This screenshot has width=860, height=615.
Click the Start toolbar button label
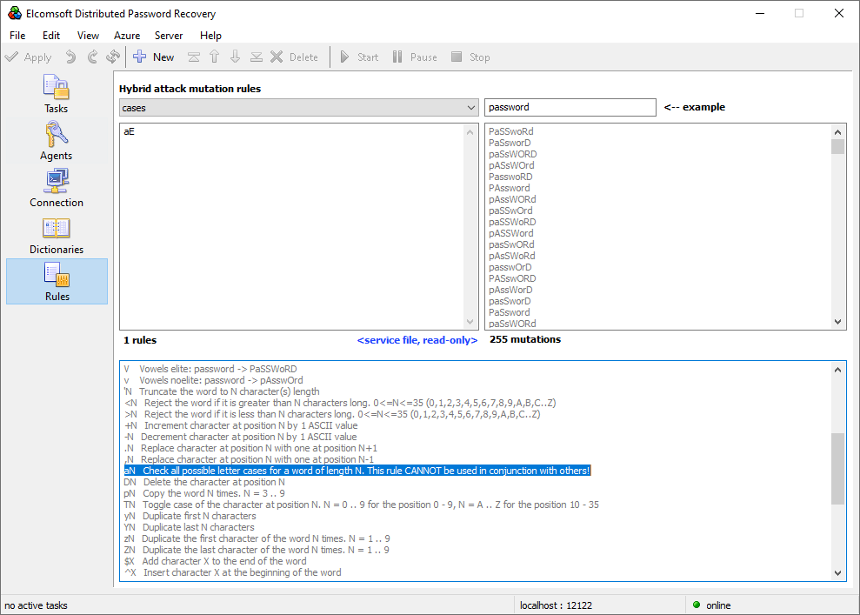pyautogui.click(x=368, y=57)
